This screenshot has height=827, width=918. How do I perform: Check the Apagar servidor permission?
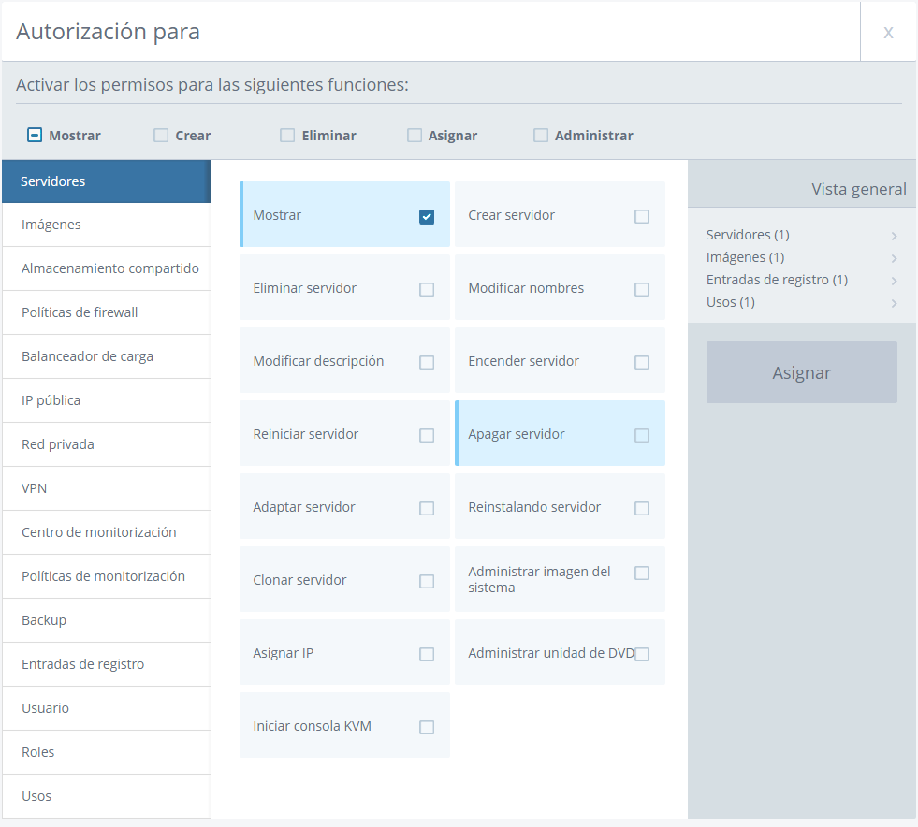pos(642,435)
